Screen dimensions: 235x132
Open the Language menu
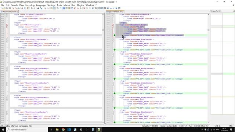(41, 5)
